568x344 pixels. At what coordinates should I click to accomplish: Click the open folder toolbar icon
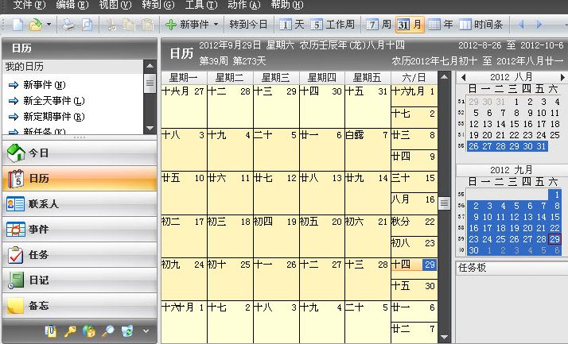[x=36, y=25]
